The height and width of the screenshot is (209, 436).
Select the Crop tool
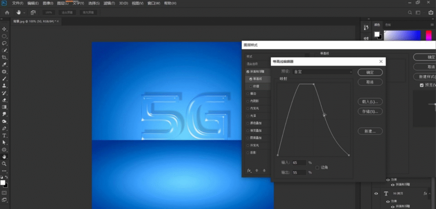click(4, 57)
